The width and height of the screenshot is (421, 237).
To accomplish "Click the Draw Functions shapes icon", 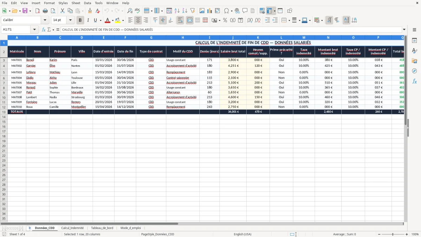I will click(289, 11).
